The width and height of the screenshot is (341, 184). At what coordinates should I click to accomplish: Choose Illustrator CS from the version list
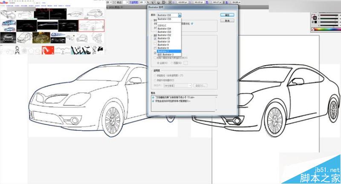click(x=169, y=38)
